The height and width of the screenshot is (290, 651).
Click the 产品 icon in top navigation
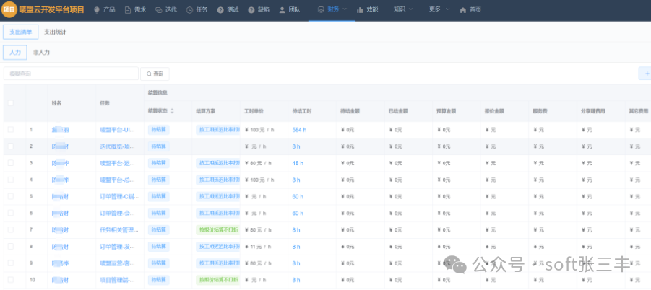point(97,10)
